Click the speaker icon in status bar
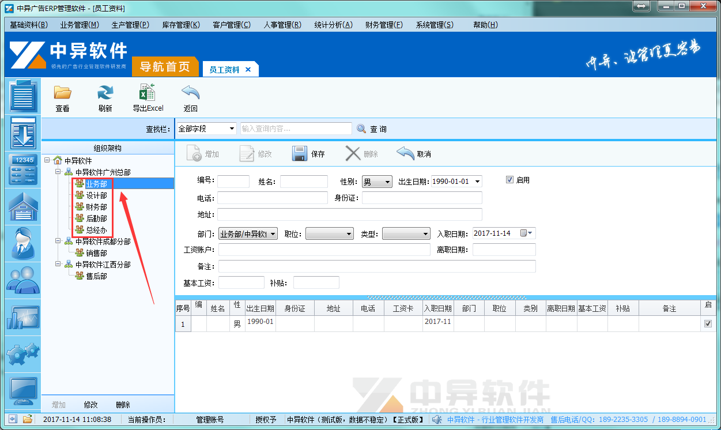The width and height of the screenshot is (721, 430). click(x=437, y=420)
